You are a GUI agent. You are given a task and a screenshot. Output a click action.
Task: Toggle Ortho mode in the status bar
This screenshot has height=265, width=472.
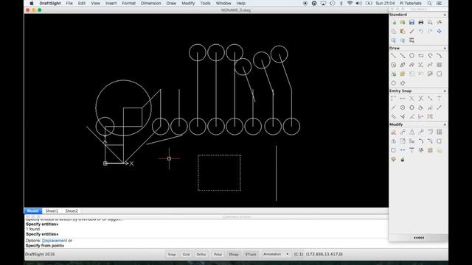pyautogui.click(x=201, y=254)
